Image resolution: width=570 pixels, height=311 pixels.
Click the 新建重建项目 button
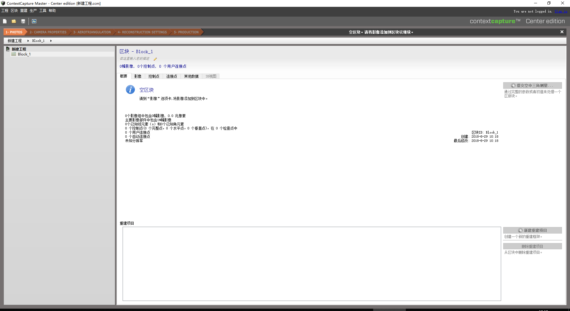click(x=532, y=230)
